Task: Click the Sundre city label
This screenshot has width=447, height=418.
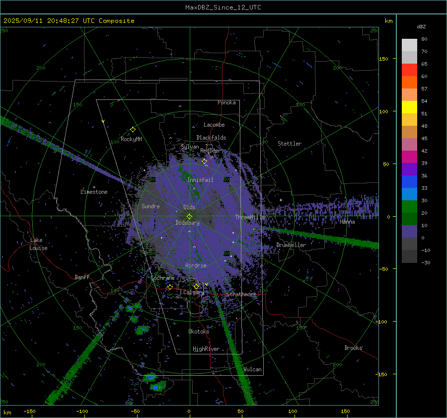Action: 150,206
